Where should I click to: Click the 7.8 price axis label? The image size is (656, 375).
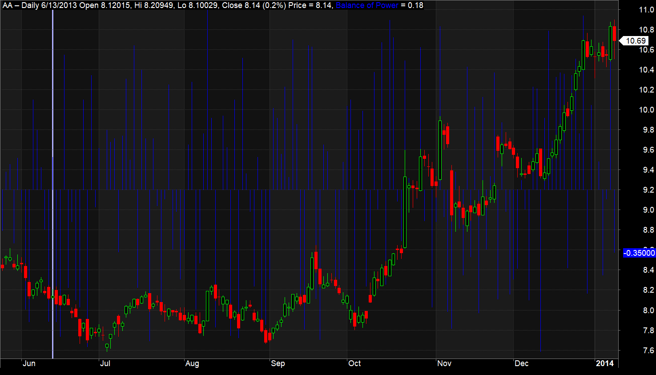(648, 331)
